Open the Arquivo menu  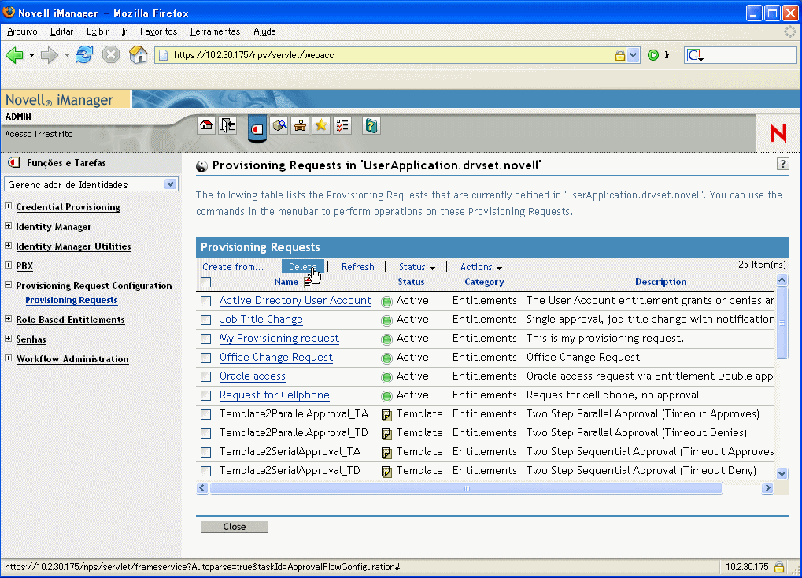[x=22, y=31]
